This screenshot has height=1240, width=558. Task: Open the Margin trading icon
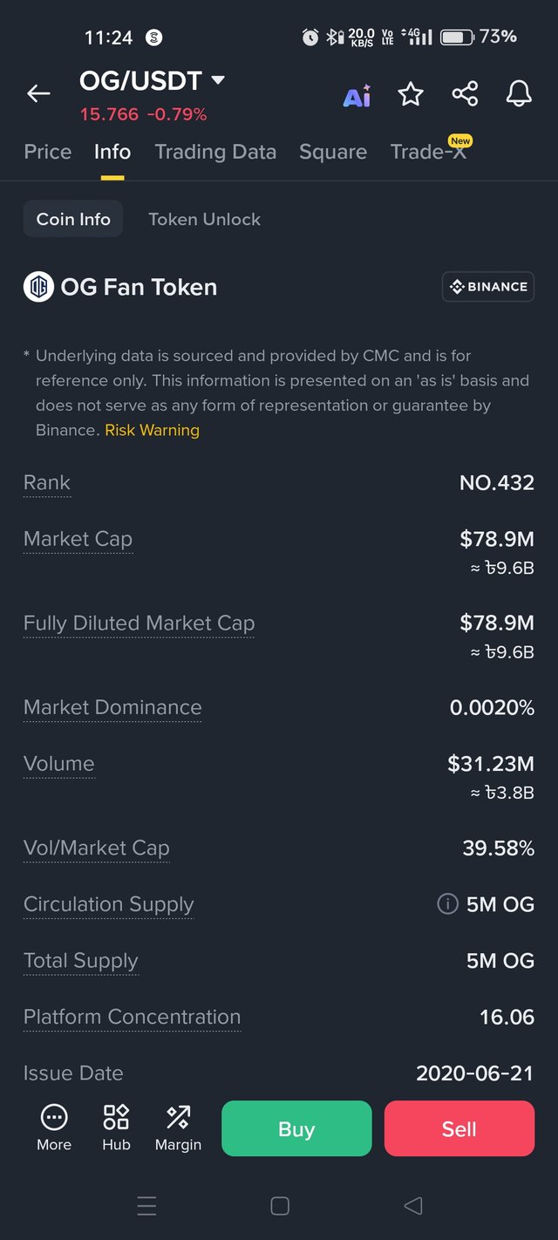178,1128
